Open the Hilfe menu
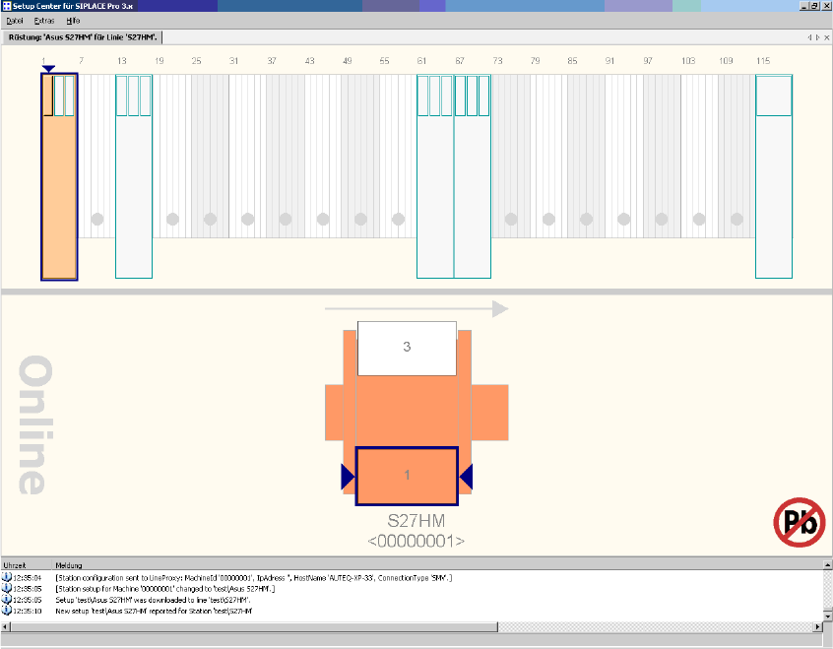 [74, 20]
